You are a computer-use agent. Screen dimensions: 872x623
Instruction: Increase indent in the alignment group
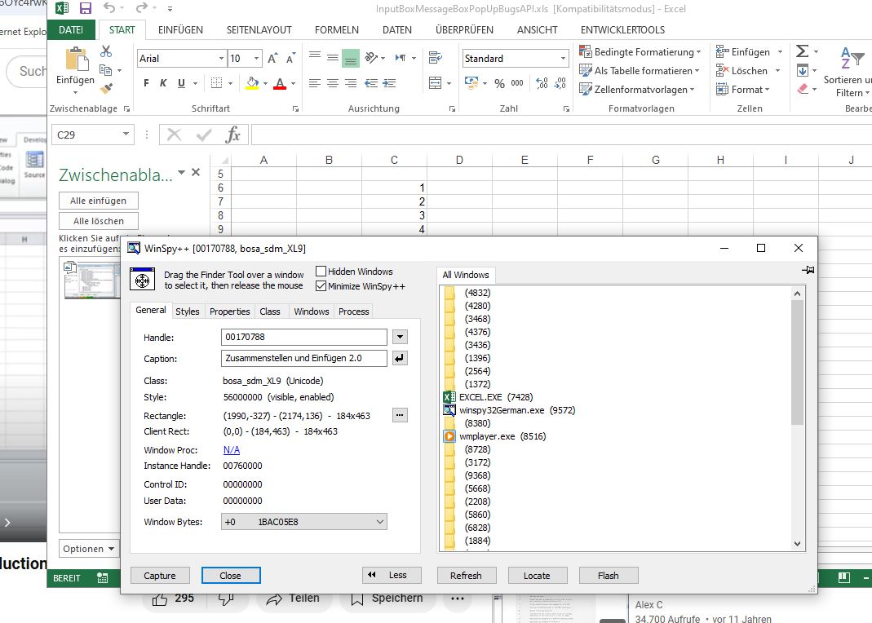pyautogui.click(x=389, y=83)
